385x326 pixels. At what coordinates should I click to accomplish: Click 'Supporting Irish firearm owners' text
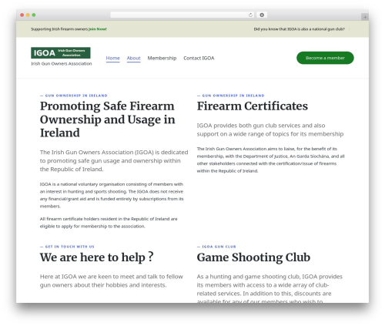click(x=59, y=29)
